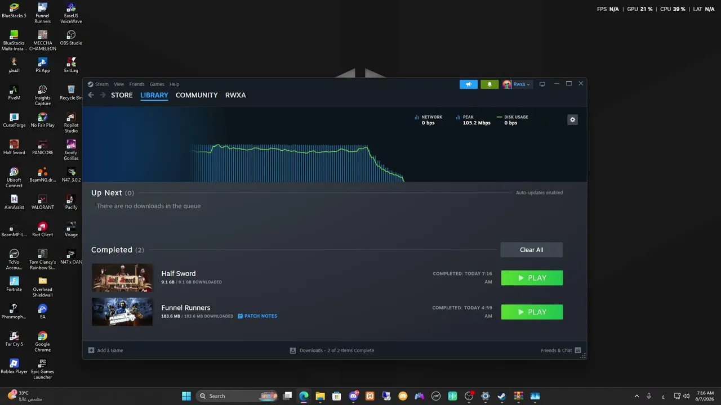
Task: Select the Fortnite desktop icon
Action: 14,284
